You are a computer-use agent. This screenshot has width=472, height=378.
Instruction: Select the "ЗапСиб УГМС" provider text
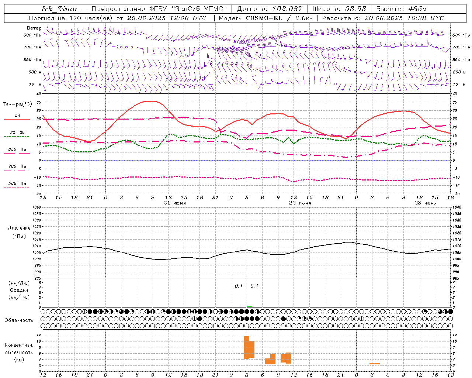coord(200,9)
